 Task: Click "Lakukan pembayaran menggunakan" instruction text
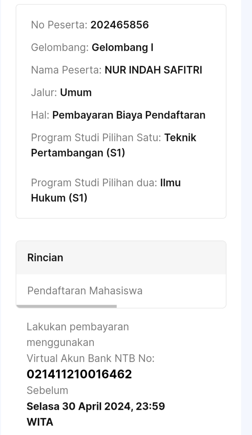(x=77, y=335)
